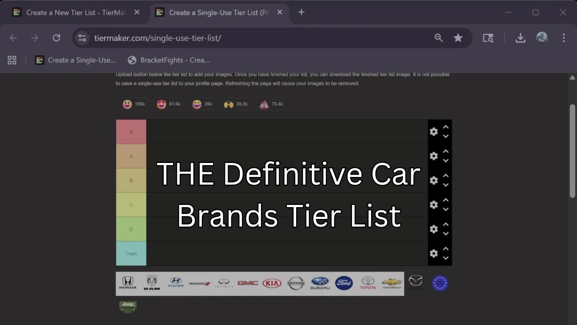Pick the Chevrolet logo image

click(392, 283)
